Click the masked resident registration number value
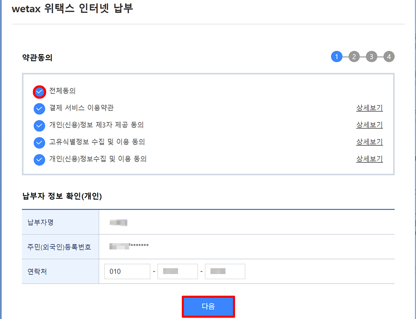Viewport: 416px width, 319px height. [x=129, y=246]
